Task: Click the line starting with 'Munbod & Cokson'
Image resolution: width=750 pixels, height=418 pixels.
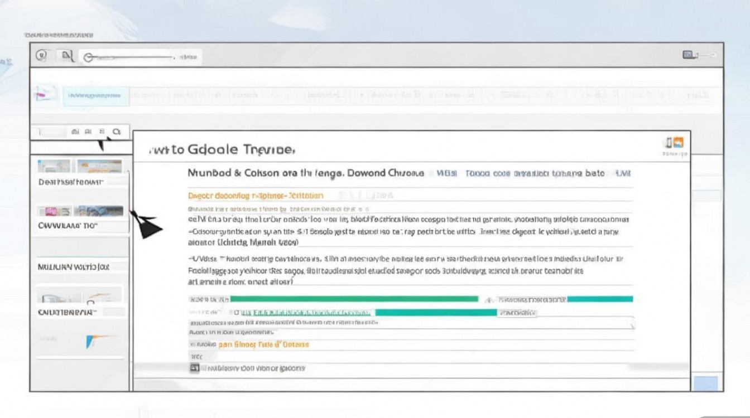Action: point(306,173)
